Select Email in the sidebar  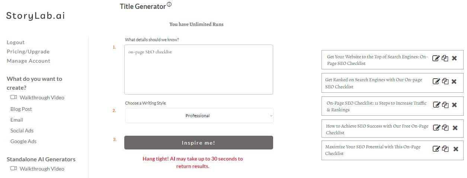(17, 120)
